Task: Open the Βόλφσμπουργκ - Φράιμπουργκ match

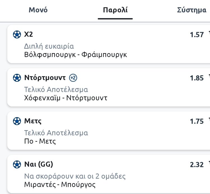Action: [x=76, y=55]
